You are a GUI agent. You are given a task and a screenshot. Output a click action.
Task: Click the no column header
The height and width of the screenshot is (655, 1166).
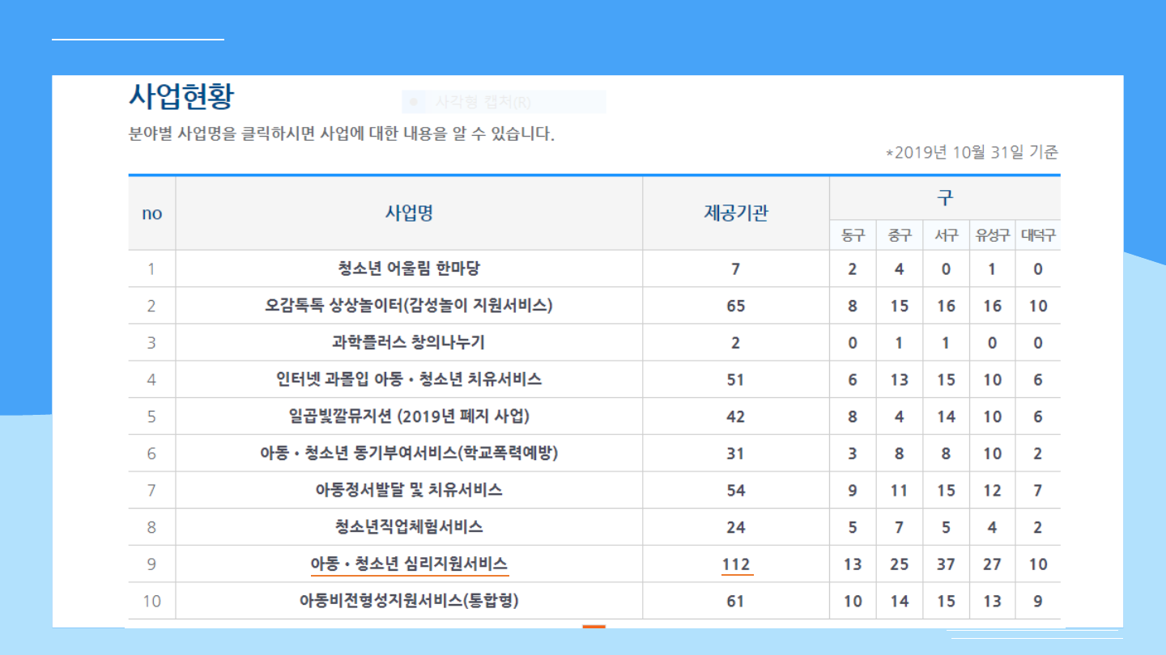tap(152, 213)
